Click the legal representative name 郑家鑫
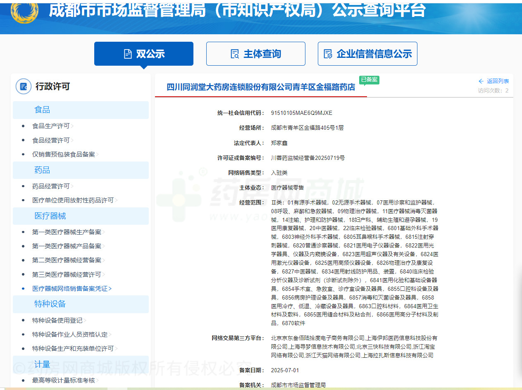 coord(279,143)
